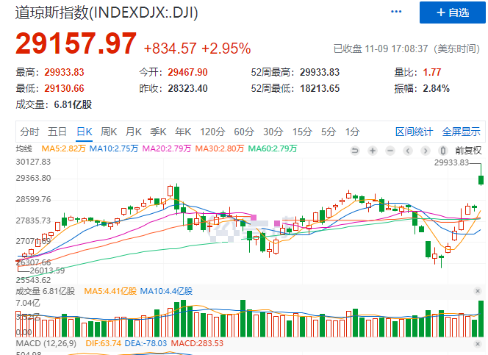
Task: Click the MA20:2.79万 legend label
Action: 167,148
